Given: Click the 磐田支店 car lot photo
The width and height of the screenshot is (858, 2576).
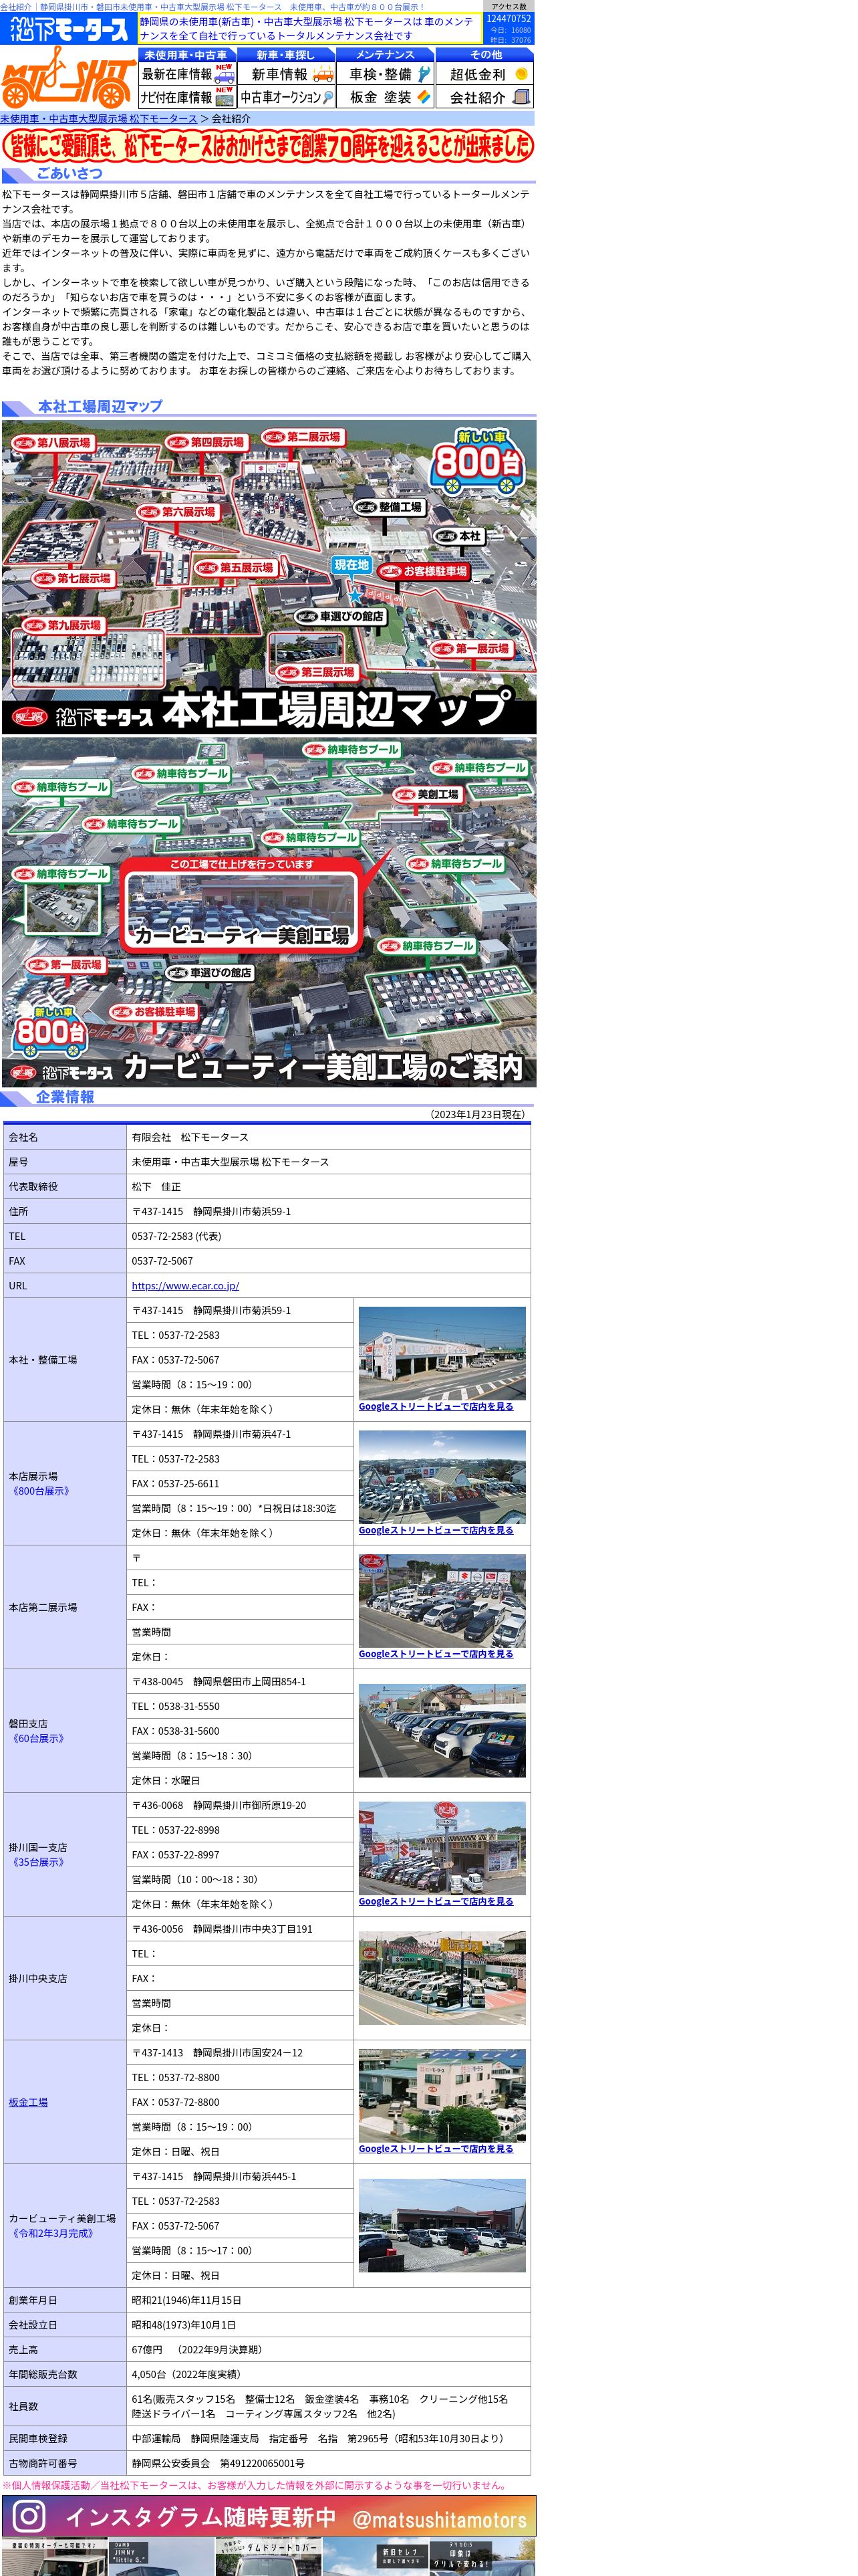Looking at the screenshot, I should (442, 1730).
